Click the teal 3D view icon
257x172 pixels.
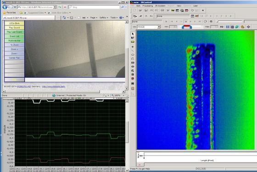point(237,27)
